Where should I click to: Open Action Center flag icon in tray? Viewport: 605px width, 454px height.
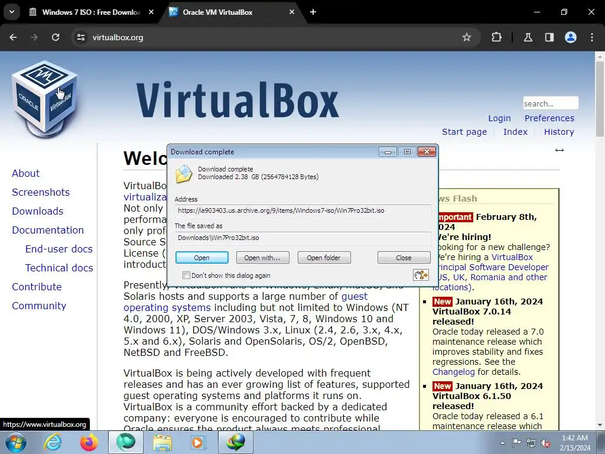pos(516,442)
